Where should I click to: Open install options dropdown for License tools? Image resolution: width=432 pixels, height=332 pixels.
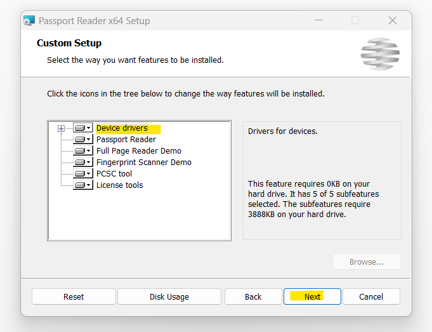tap(88, 185)
